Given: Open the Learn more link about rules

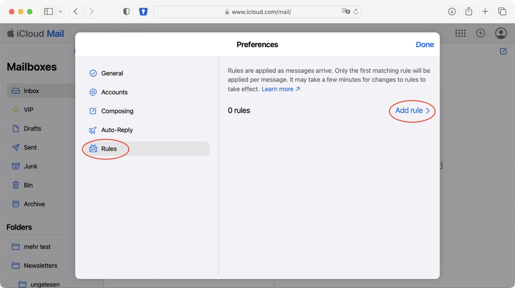Looking at the screenshot, I should click(277, 89).
